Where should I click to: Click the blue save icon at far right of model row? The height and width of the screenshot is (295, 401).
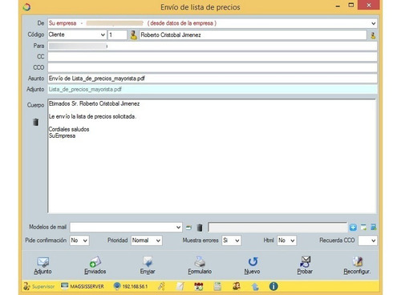[x=374, y=227]
